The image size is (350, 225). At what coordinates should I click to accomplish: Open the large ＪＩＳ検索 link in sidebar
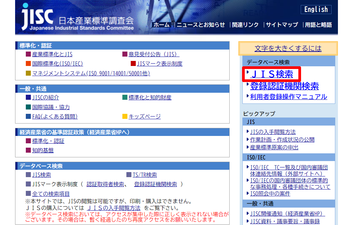[x=272, y=74]
